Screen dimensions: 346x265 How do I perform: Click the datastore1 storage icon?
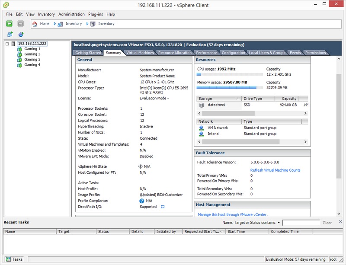[202, 105]
